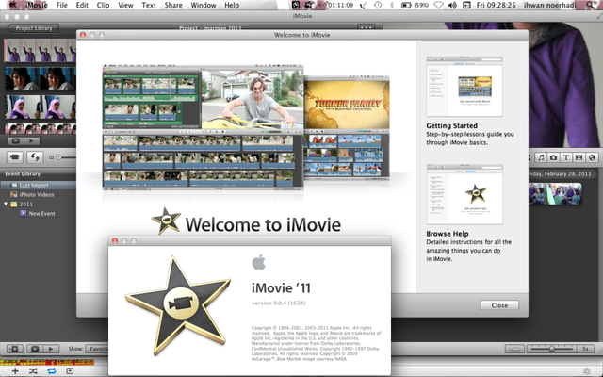Open the Help menu
The image size is (603, 377).
pyautogui.click(x=232, y=5)
